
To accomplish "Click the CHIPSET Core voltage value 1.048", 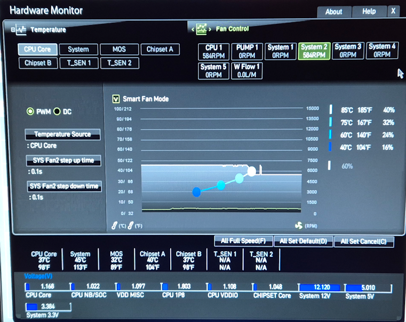I will coord(275,287).
